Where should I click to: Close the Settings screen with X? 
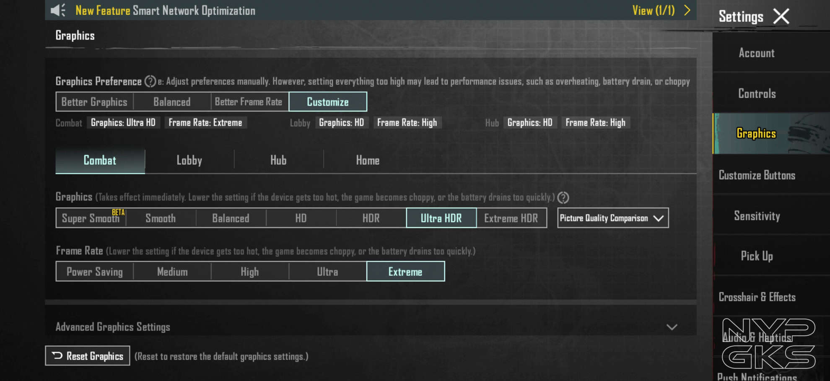click(781, 17)
